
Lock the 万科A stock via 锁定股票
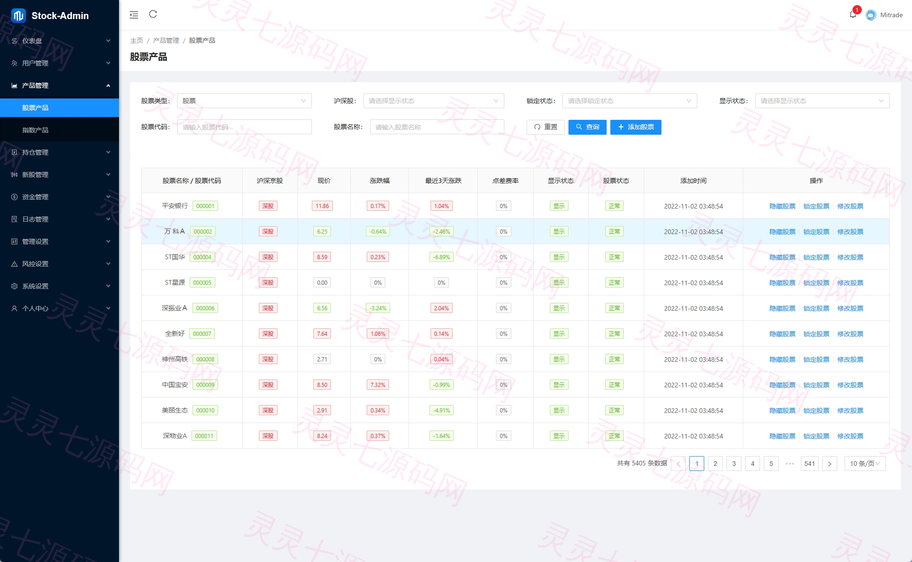click(816, 232)
